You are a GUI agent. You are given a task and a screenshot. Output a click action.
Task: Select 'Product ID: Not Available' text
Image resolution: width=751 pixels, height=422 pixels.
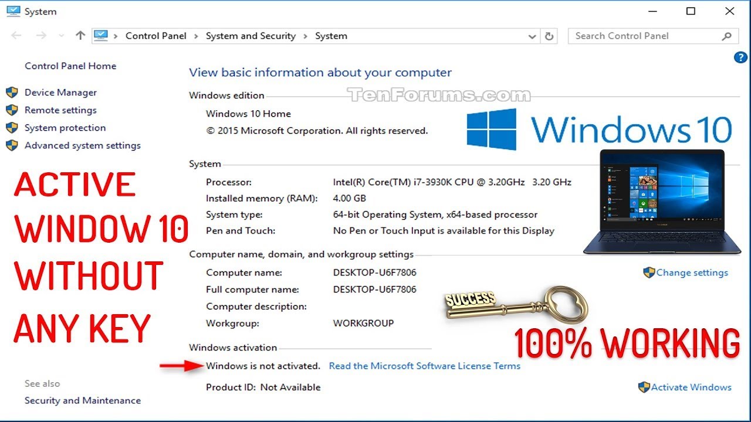tap(263, 387)
